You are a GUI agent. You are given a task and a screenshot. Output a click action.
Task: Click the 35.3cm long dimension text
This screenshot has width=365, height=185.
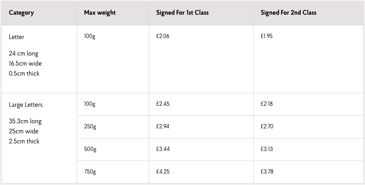(25, 121)
